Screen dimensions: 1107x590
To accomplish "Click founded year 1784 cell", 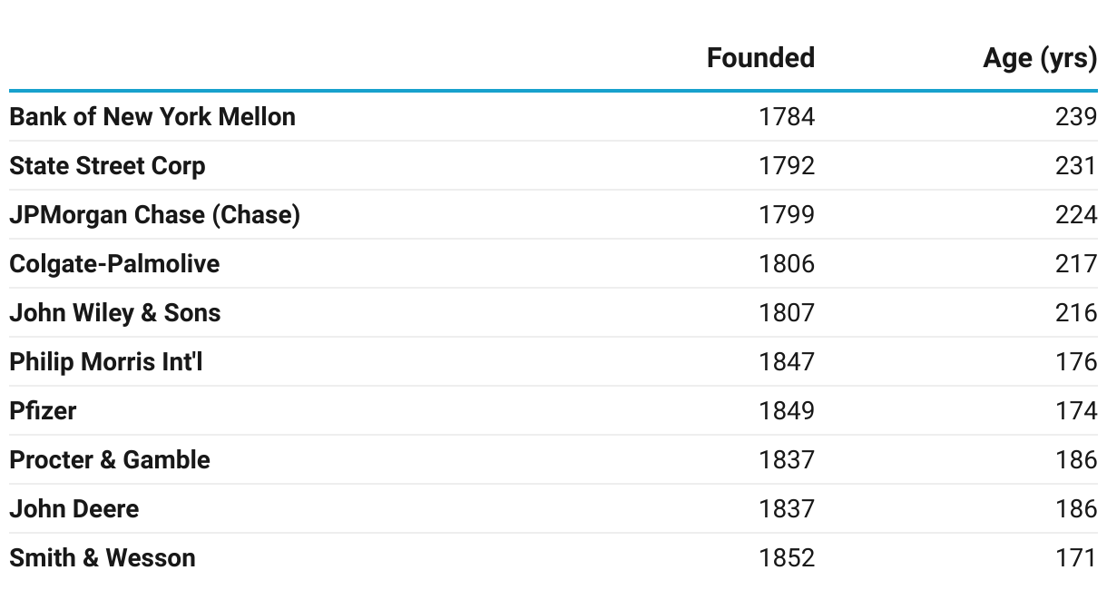I will [787, 117].
